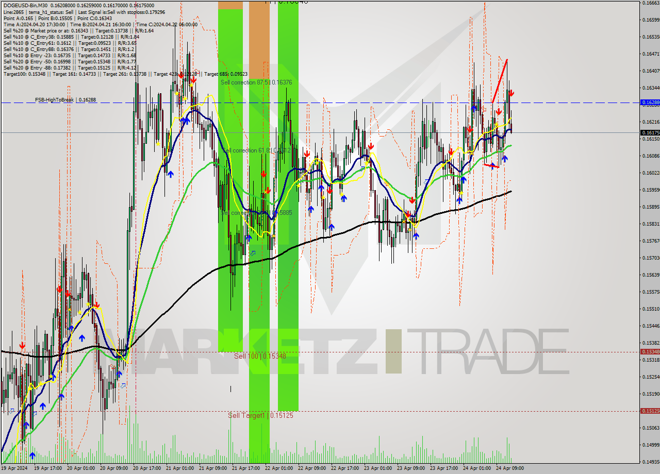Click the '24 Apr 01:00' time axis label
Image resolution: width=660 pixels, height=474 pixels.
(477, 468)
